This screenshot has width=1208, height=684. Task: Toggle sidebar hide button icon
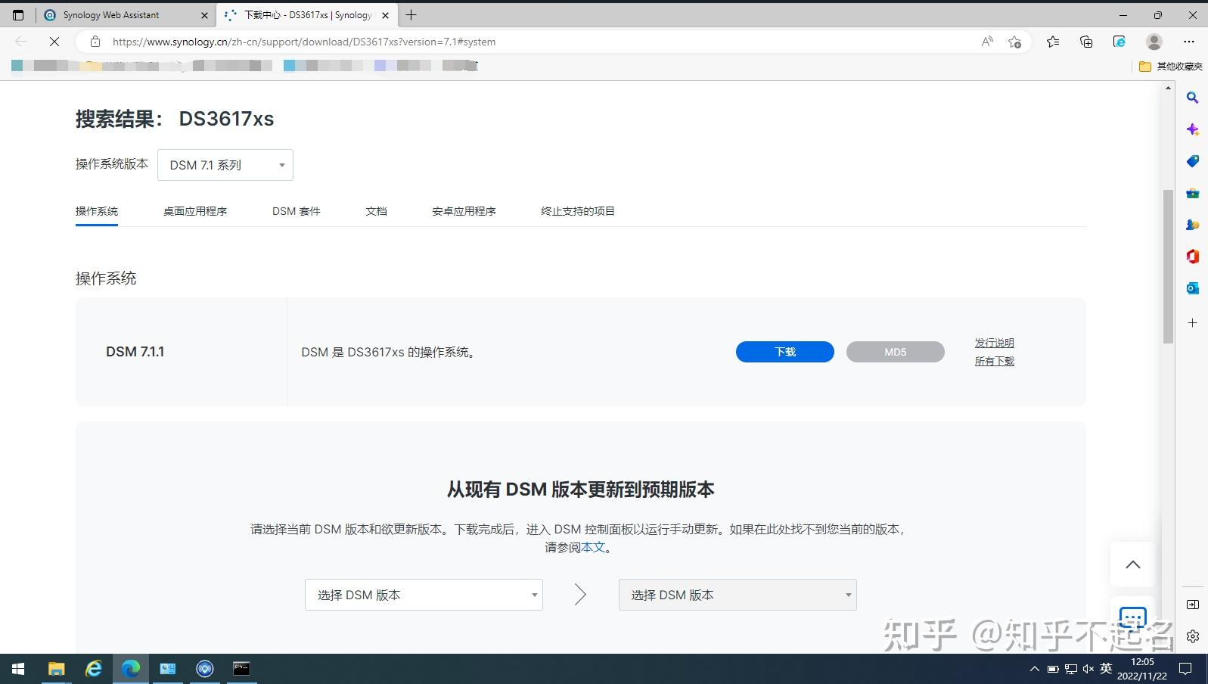[1192, 605]
